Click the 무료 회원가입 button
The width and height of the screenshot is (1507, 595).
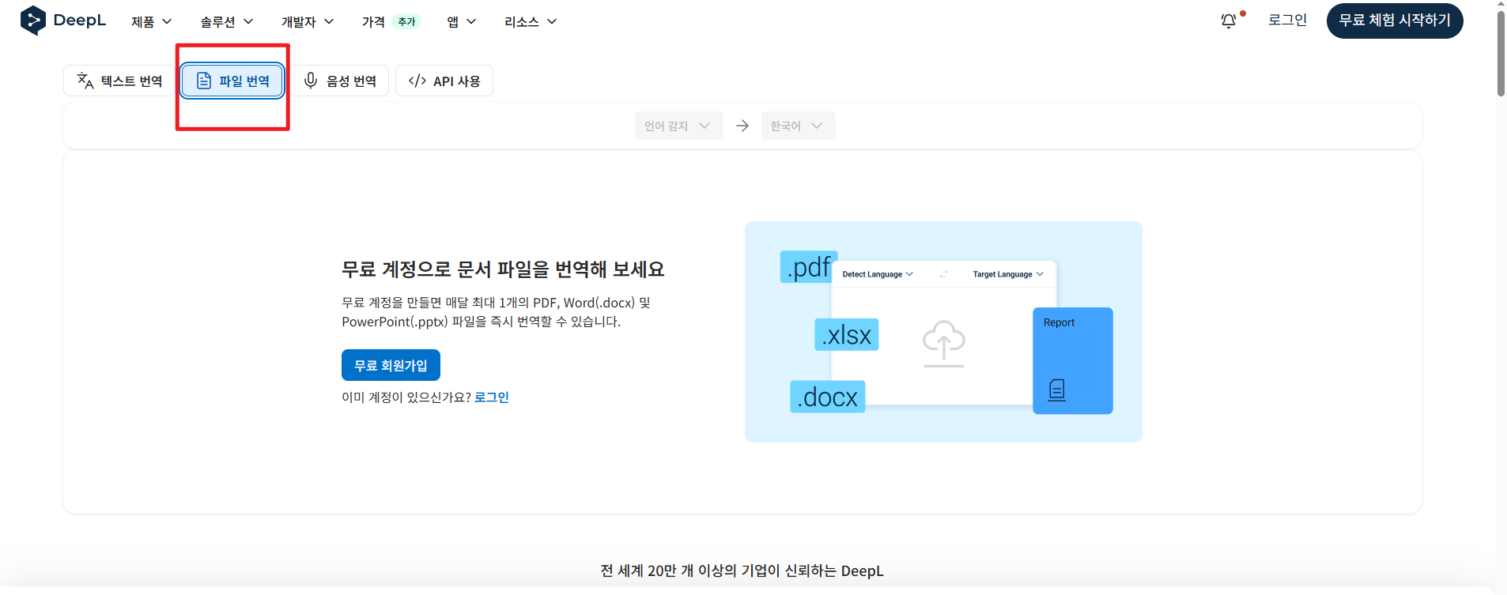pos(391,365)
